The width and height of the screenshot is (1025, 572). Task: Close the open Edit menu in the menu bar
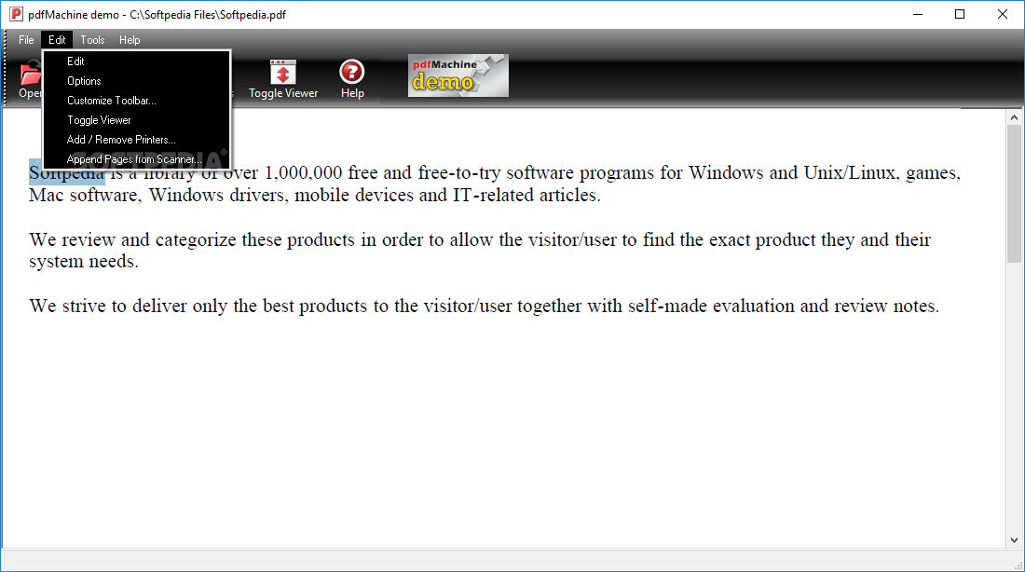pos(57,40)
